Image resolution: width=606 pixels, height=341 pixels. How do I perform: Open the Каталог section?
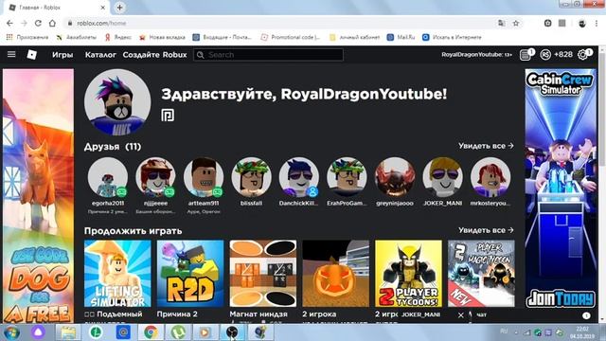click(100, 55)
